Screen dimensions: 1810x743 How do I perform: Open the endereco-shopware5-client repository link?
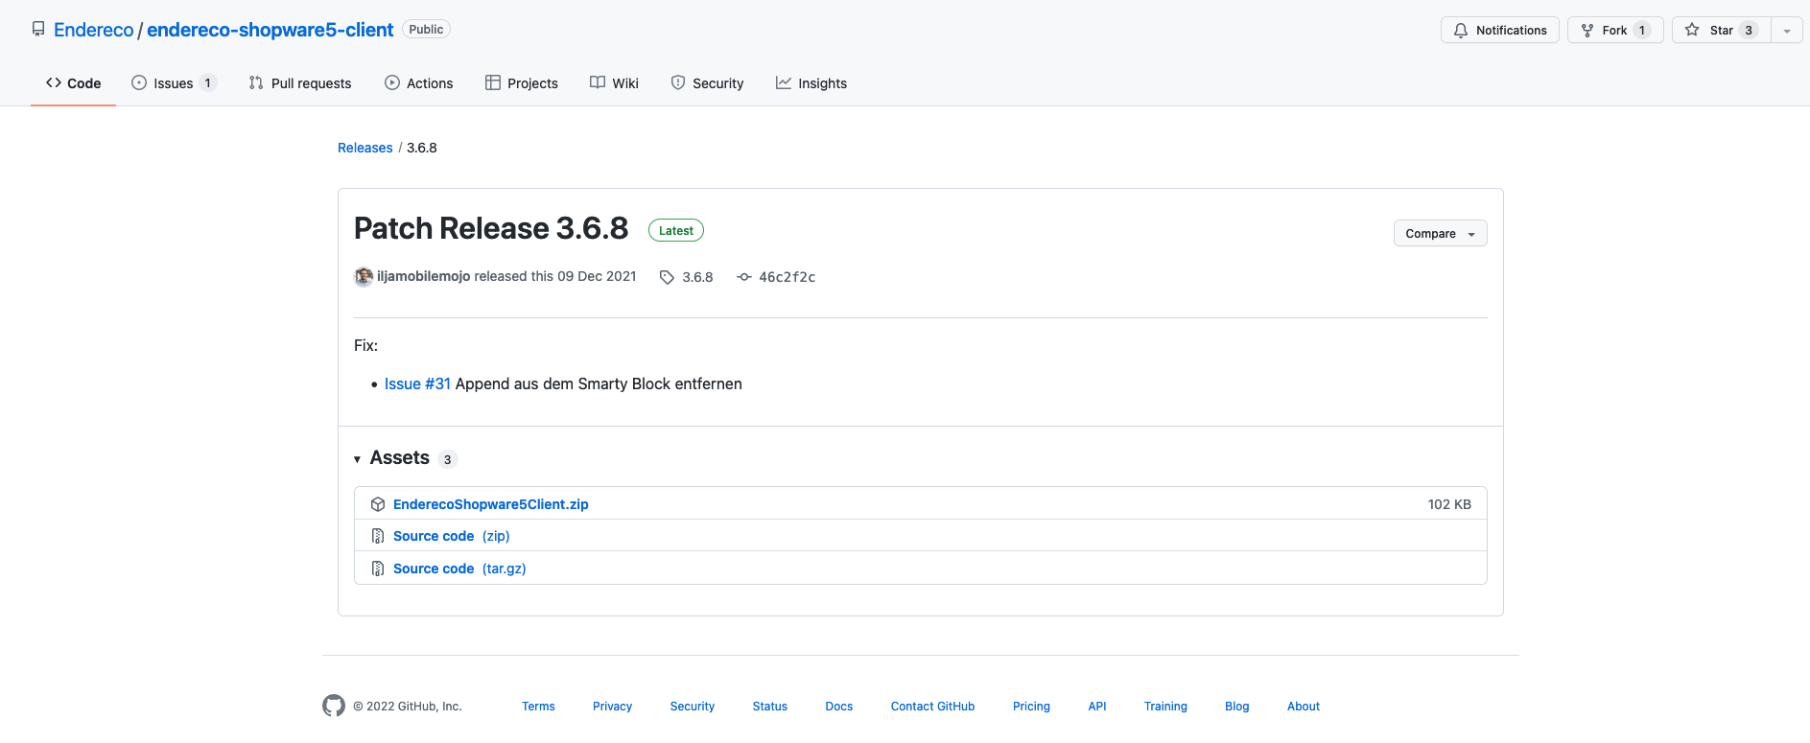(270, 30)
